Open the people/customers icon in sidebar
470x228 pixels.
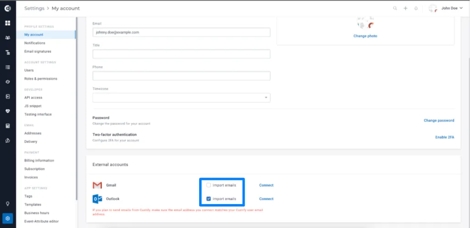[x=8, y=38]
